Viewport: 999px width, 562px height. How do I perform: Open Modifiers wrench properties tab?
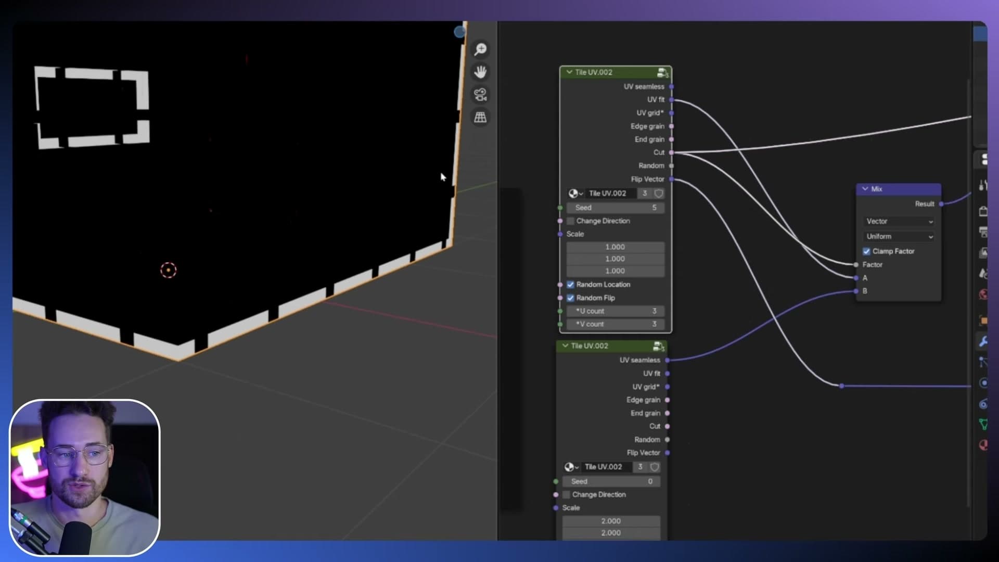(x=983, y=341)
